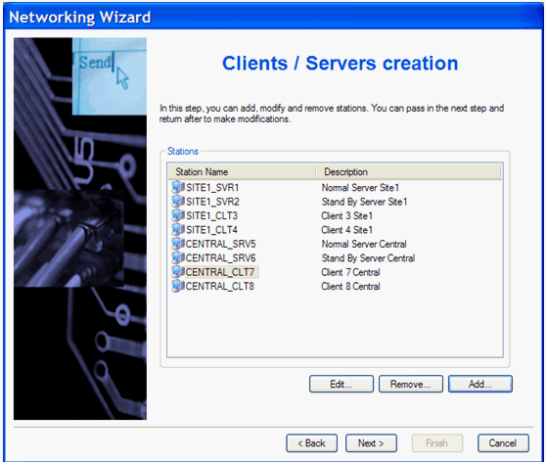The image size is (546, 462).
Task: Click the SITE1_CLT4 station icon
Action: (x=178, y=230)
